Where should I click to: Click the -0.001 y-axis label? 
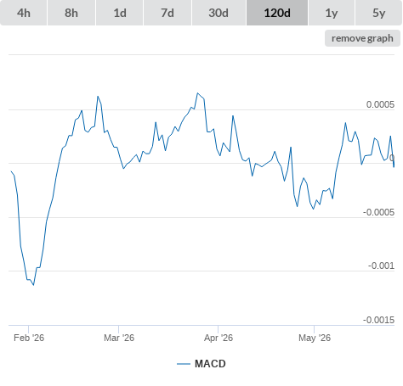coord(381,266)
